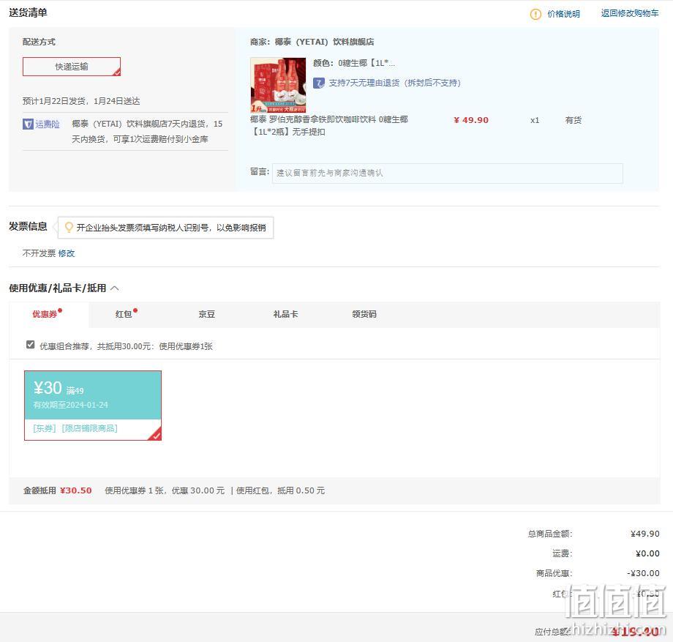Switch to the 礼品卡 tab
The image size is (673, 642).
[285, 314]
